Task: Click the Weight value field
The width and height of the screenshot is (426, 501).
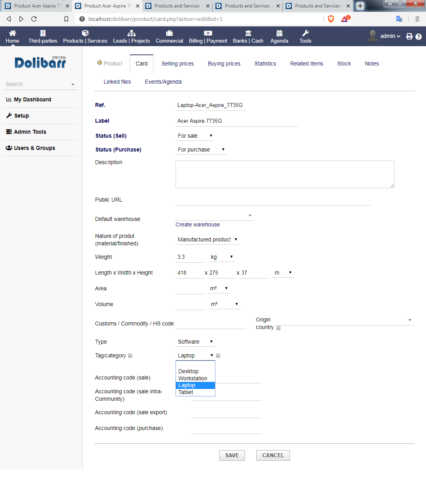Action: [190, 257]
